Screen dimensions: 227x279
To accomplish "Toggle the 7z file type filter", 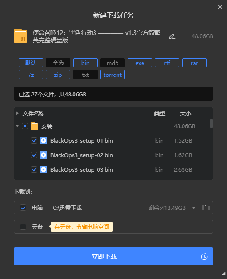I will 31,75.
